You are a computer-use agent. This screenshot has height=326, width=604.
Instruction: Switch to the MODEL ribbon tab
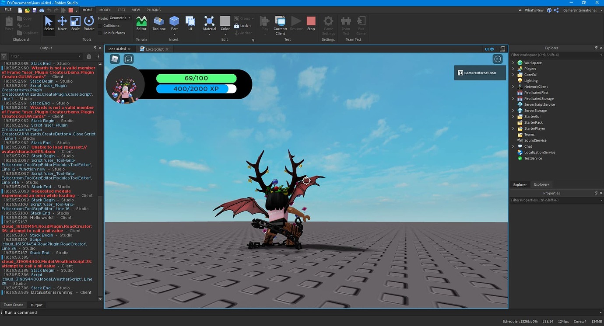point(105,10)
